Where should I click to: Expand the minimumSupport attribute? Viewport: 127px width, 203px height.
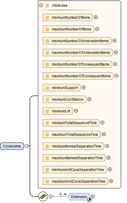click(x=84, y=88)
